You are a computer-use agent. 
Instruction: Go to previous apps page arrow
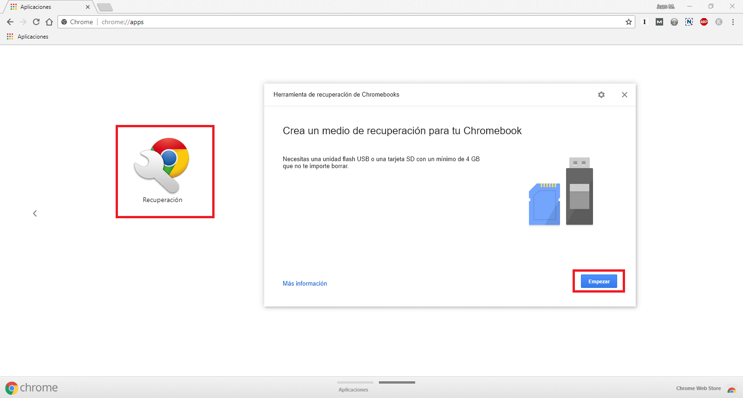pos(35,213)
